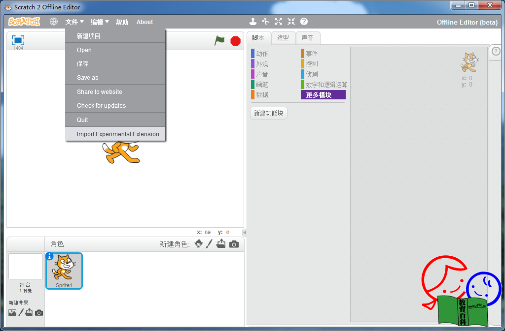Switch to the 造型 tab
505x331 pixels.
[x=283, y=37]
